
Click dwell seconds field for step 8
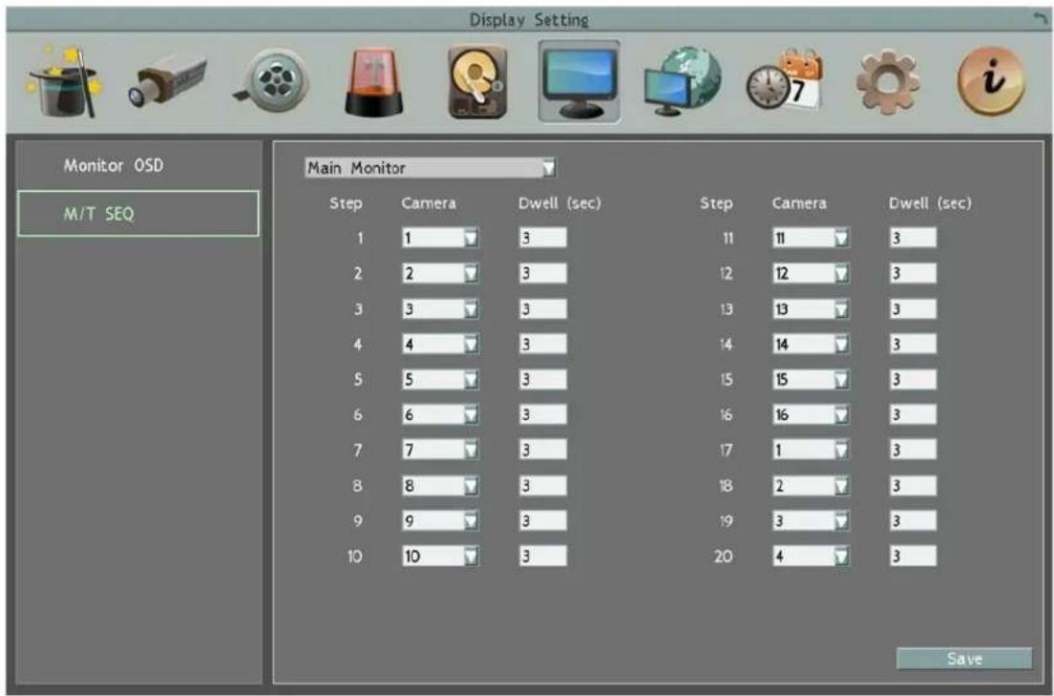(543, 485)
